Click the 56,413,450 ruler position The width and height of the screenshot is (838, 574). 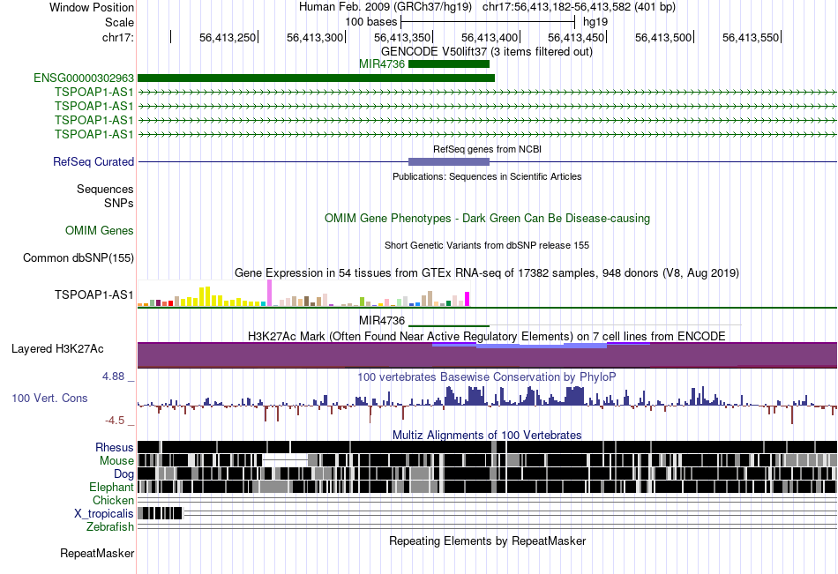pos(576,37)
